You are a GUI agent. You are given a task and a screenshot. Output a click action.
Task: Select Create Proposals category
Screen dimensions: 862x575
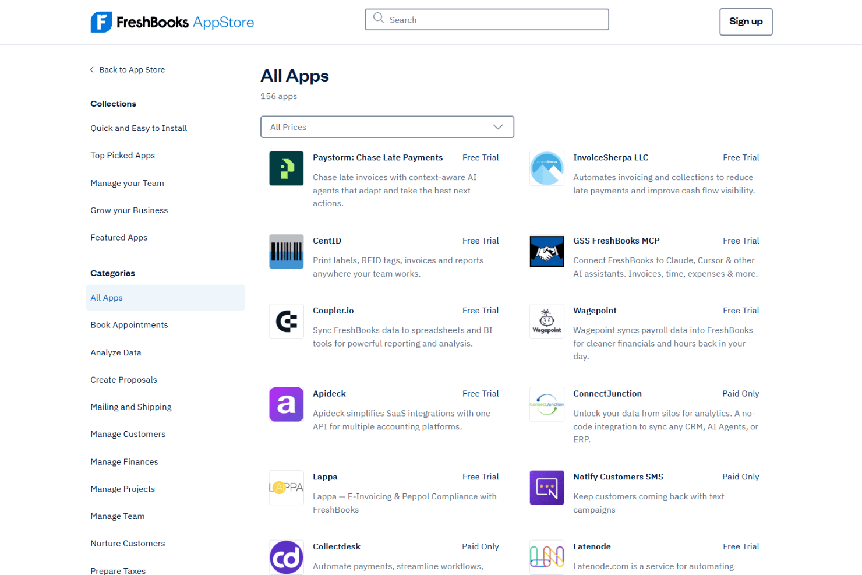click(x=124, y=380)
